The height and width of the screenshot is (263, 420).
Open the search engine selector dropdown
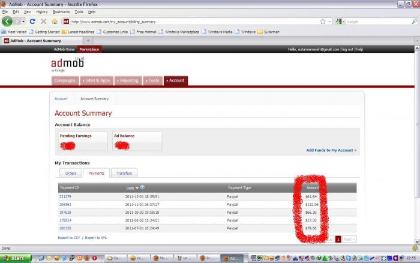click(x=341, y=22)
